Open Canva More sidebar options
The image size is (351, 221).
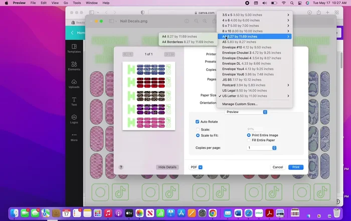[74, 137]
